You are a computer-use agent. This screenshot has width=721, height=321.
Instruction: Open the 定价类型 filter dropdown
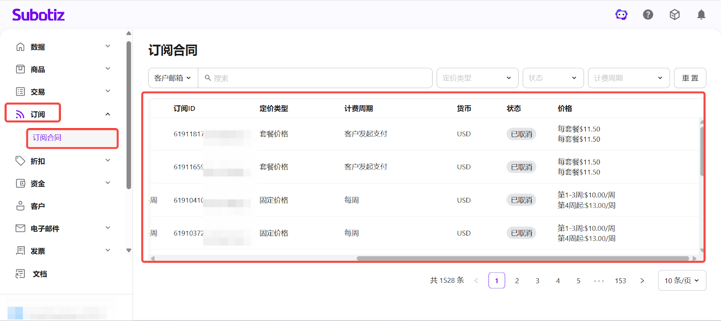point(477,78)
